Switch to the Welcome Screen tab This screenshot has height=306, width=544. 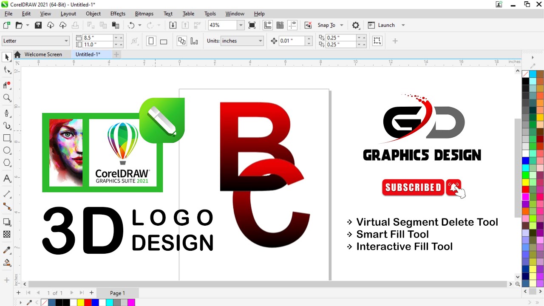43,54
